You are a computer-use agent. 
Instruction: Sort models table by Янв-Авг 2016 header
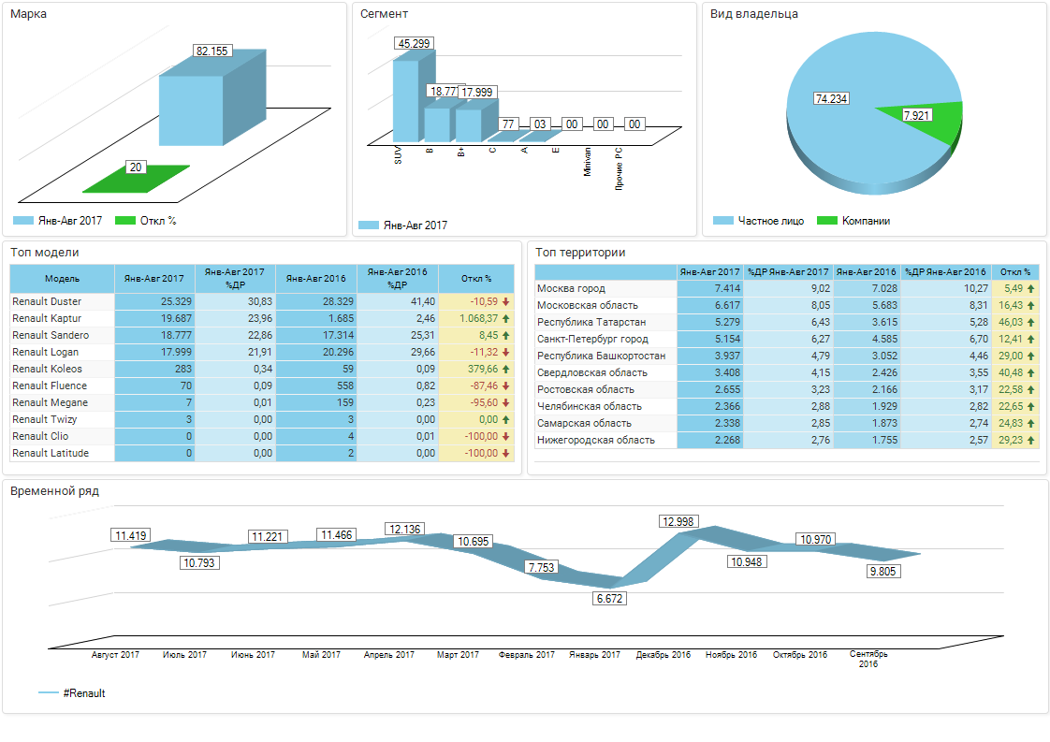pyautogui.click(x=316, y=279)
